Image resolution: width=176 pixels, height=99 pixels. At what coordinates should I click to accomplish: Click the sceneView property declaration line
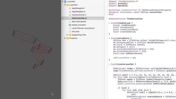click(135, 12)
